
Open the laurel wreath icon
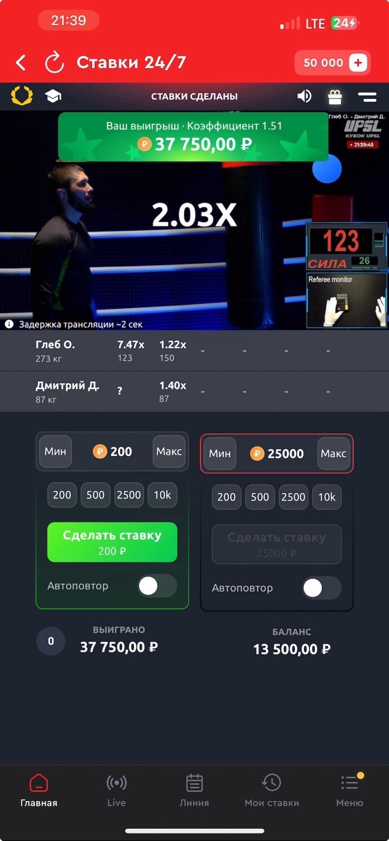pyautogui.click(x=22, y=96)
